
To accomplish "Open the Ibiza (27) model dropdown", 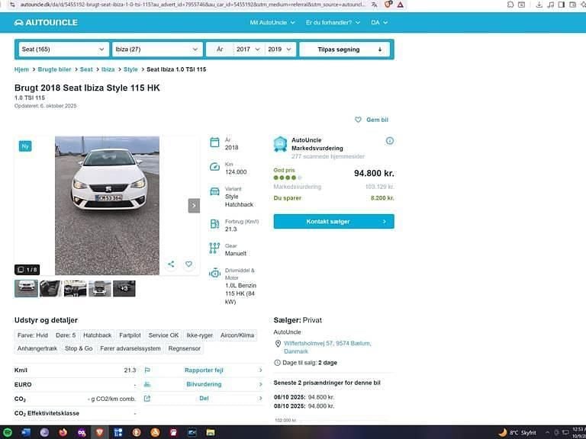I will pyautogui.click(x=157, y=50).
